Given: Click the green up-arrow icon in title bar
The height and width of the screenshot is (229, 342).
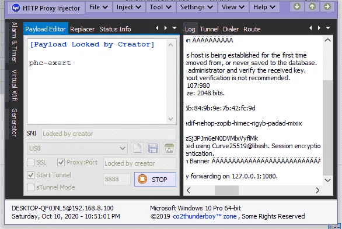Looking at the screenshot, I should point(312,6).
